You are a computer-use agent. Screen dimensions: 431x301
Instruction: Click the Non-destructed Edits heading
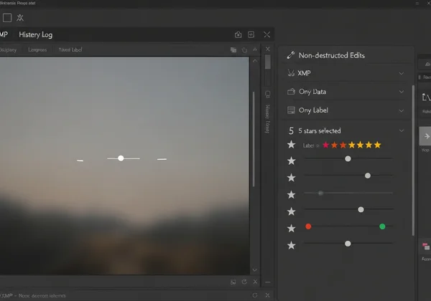point(332,55)
